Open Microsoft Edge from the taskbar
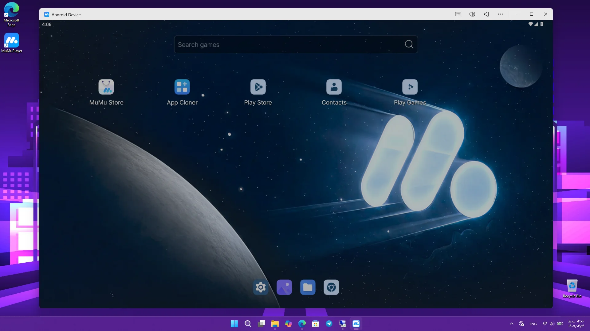The width and height of the screenshot is (590, 331). [302, 324]
